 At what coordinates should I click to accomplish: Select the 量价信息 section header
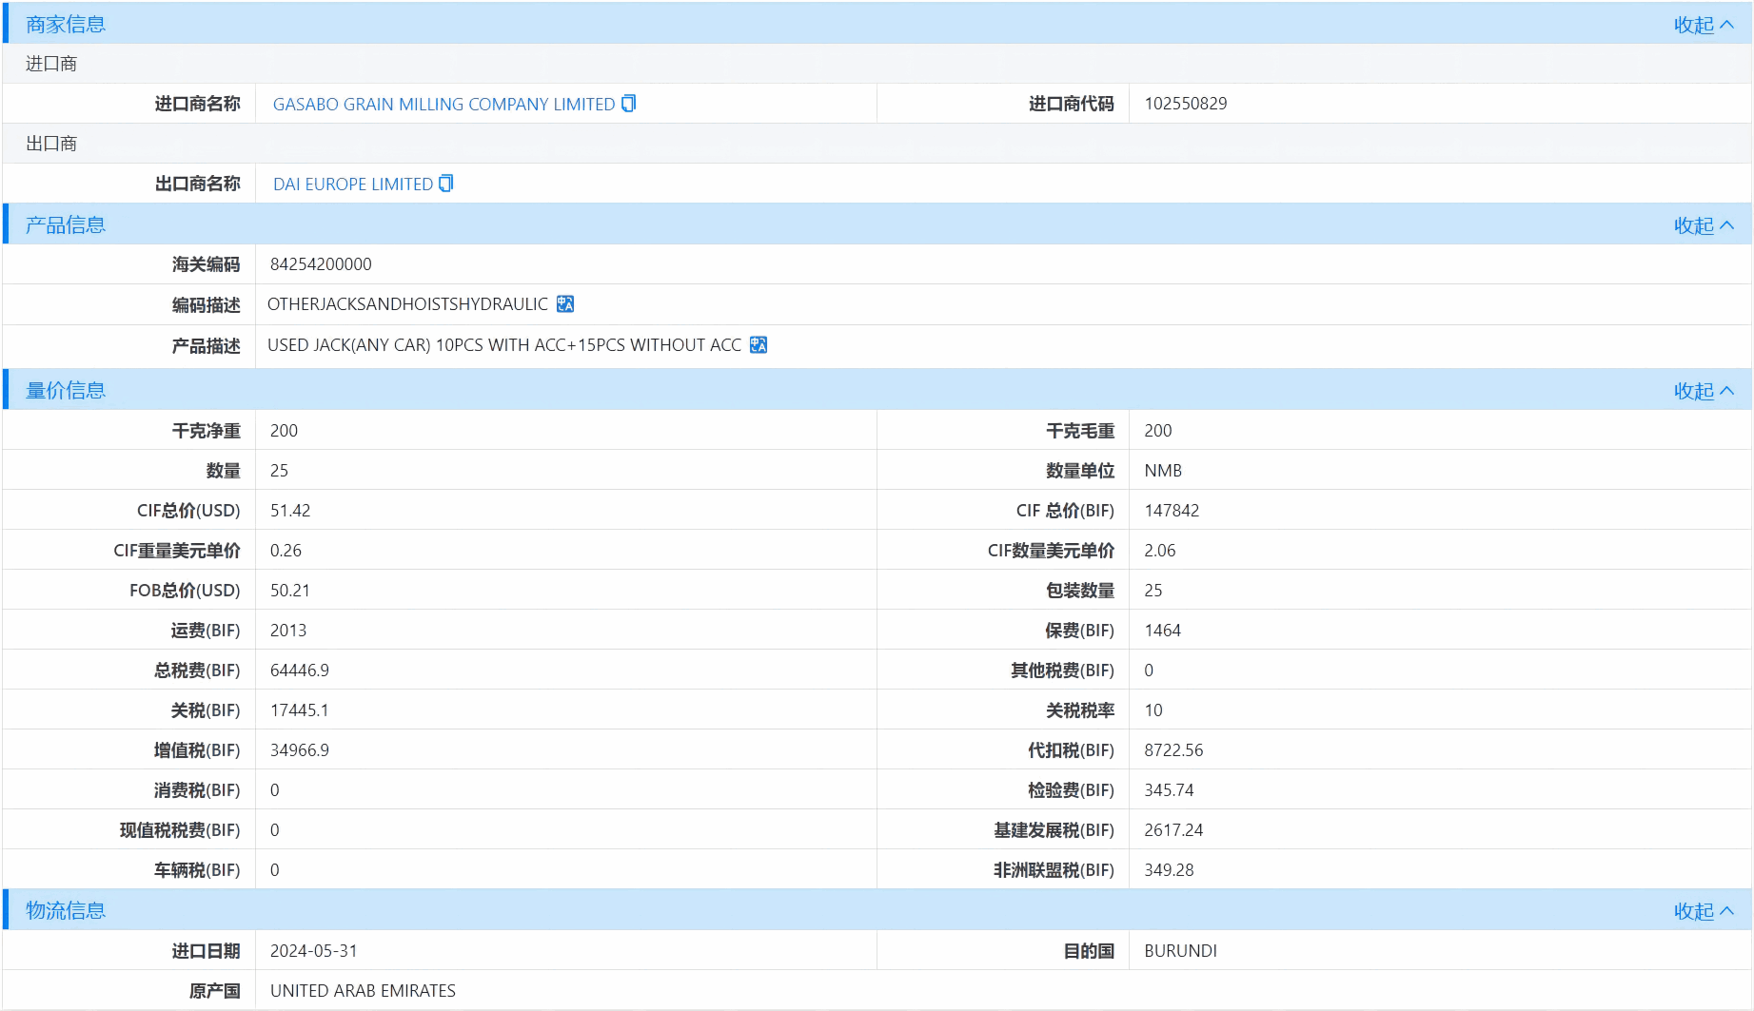click(64, 390)
